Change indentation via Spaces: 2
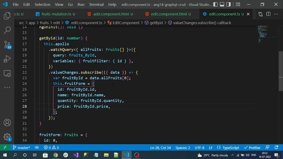This screenshot has height=159, width=283. coord(183,148)
